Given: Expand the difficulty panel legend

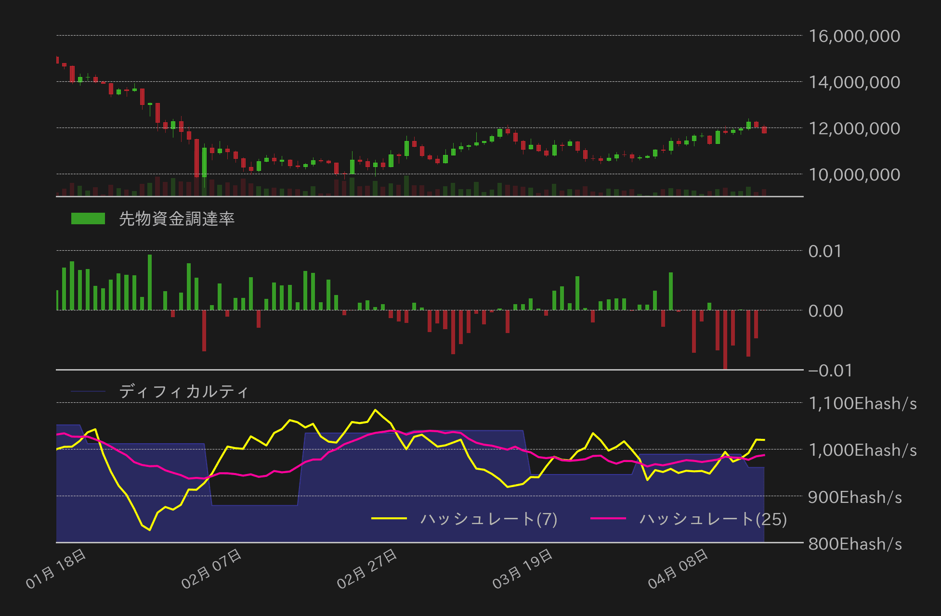Looking at the screenshot, I should tap(159, 391).
